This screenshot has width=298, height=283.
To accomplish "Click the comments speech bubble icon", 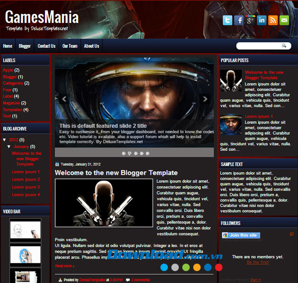I will [128, 280].
